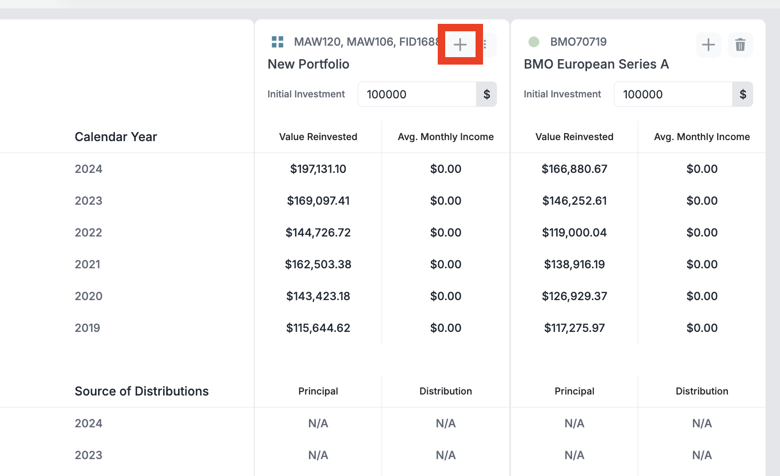Click the grid icon beside MAW120 fund codes
Image resolution: width=780 pixels, height=476 pixels.
coord(278,42)
